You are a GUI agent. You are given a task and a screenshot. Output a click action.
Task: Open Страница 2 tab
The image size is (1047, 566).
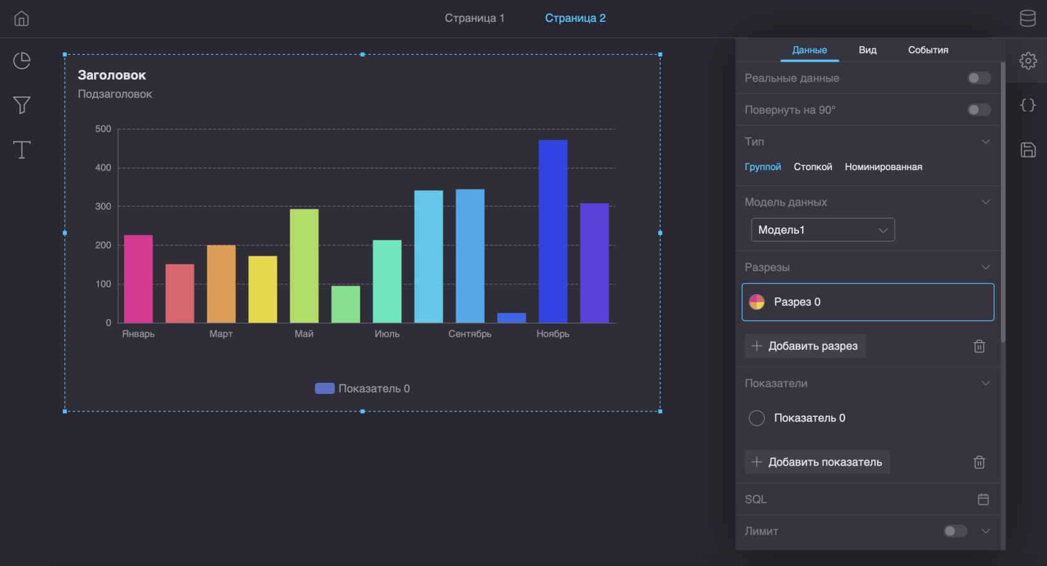(575, 18)
